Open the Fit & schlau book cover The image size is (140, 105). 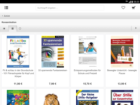coord(18,52)
